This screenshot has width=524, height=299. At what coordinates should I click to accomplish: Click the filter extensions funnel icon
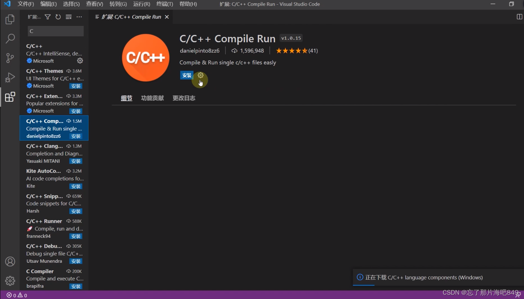(x=48, y=17)
